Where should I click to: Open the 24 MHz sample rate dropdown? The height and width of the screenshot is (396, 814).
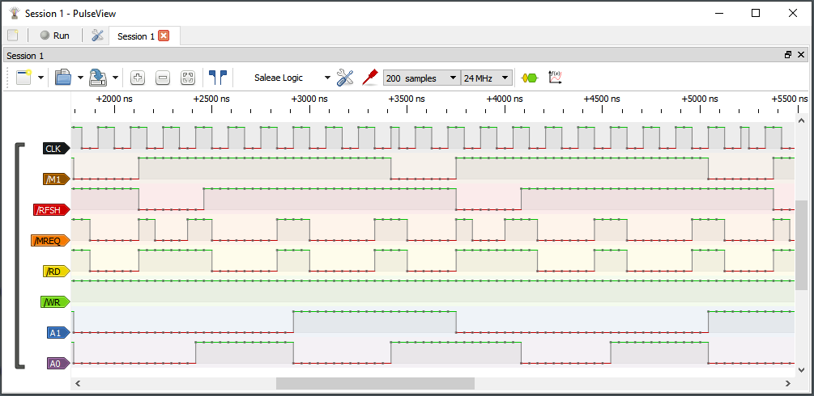coord(486,78)
